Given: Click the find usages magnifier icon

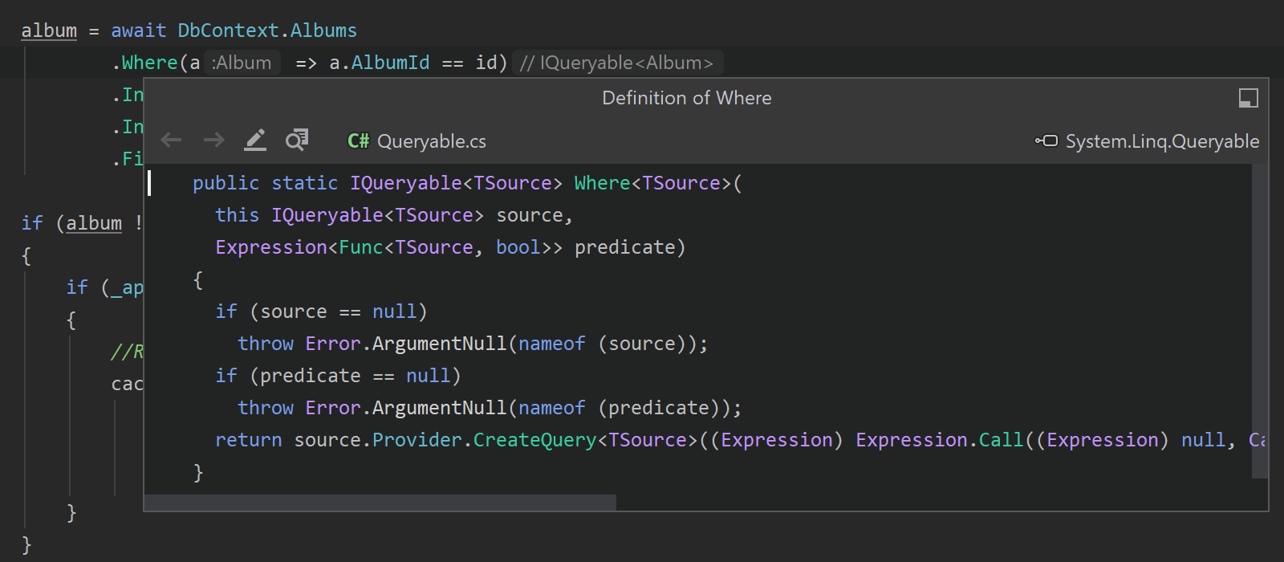Looking at the screenshot, I should 297,140.
